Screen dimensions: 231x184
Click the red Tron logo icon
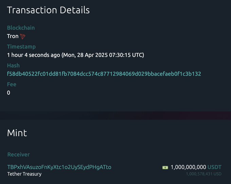point(23,36)
